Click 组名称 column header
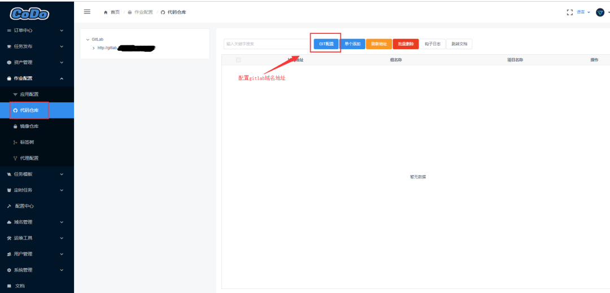The image size is (610, 293). click(x=396, y=60)
